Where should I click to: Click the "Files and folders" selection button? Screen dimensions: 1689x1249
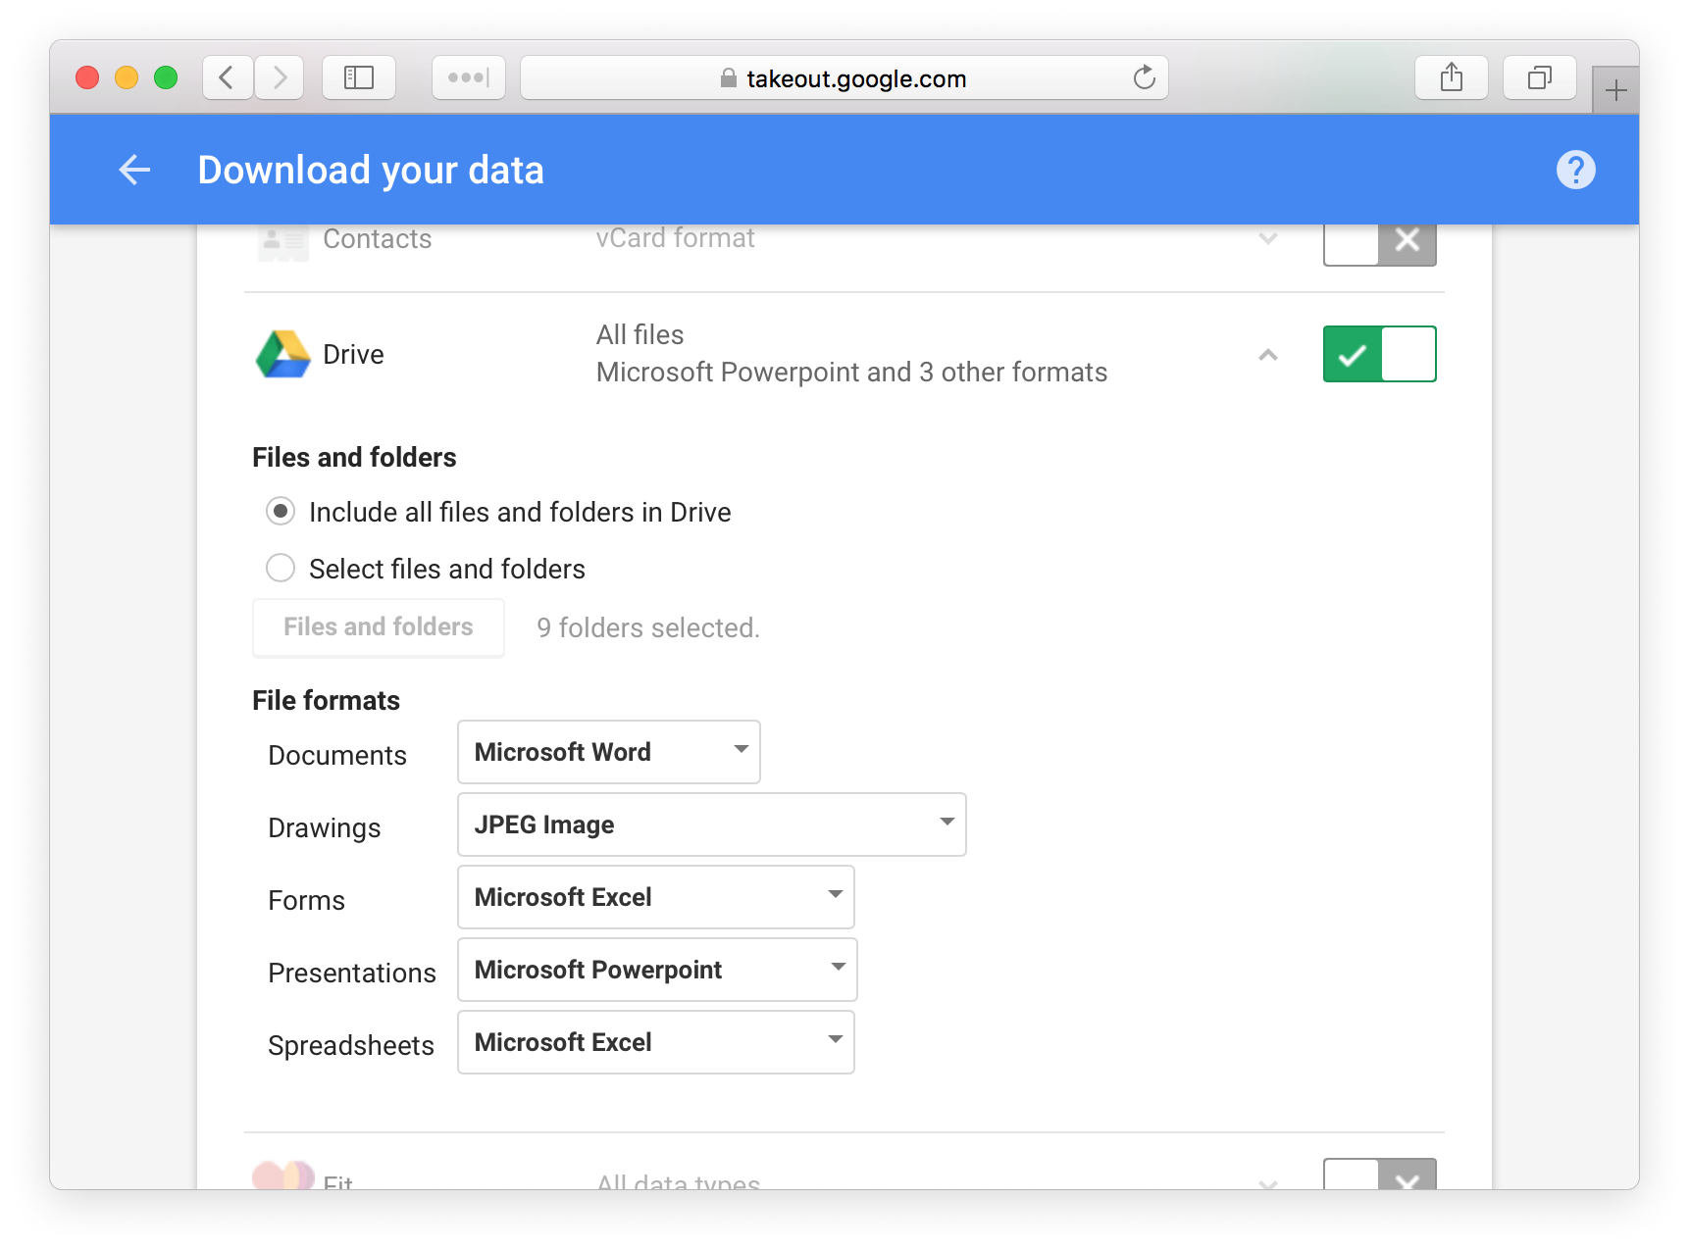click(x=378, y=626)
